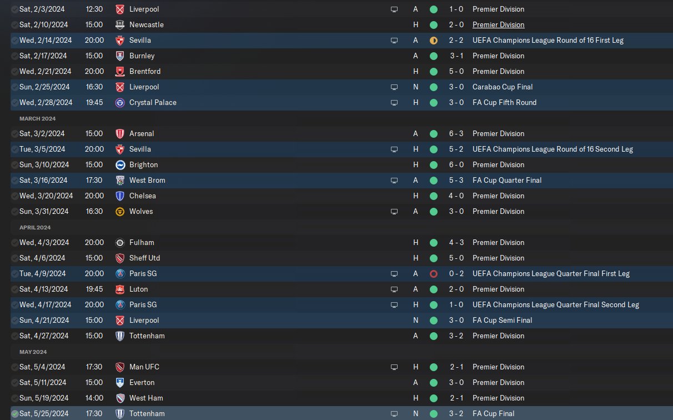Image resolution: width=673 pixels, height=420 pixels.
Task: Toggle the checkmark for Newcastle match on 2/10/2024
Action: [x=14, y=25]
